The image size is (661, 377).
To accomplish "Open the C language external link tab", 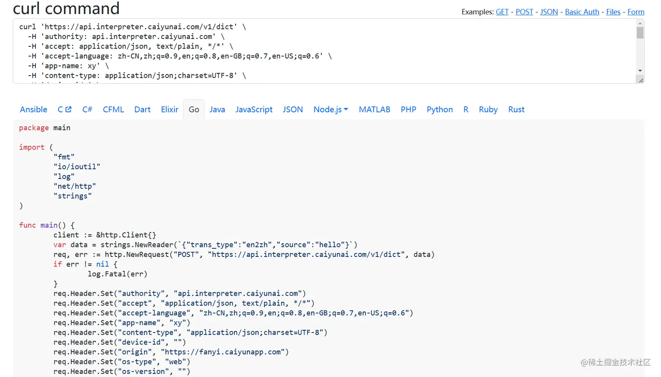I will pyautogui.click(x=64, y=109).
